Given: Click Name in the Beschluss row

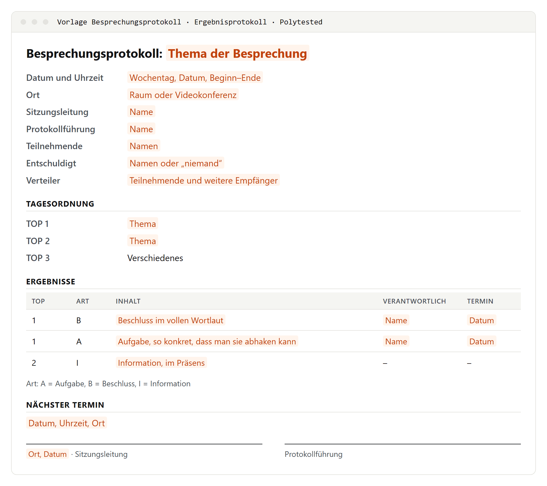Looking at the screenshot, I should point(396,320).
